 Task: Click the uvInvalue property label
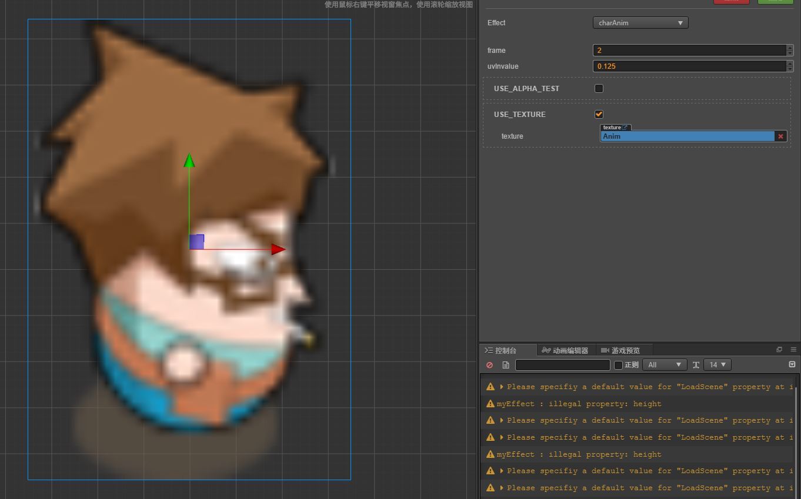503,66
